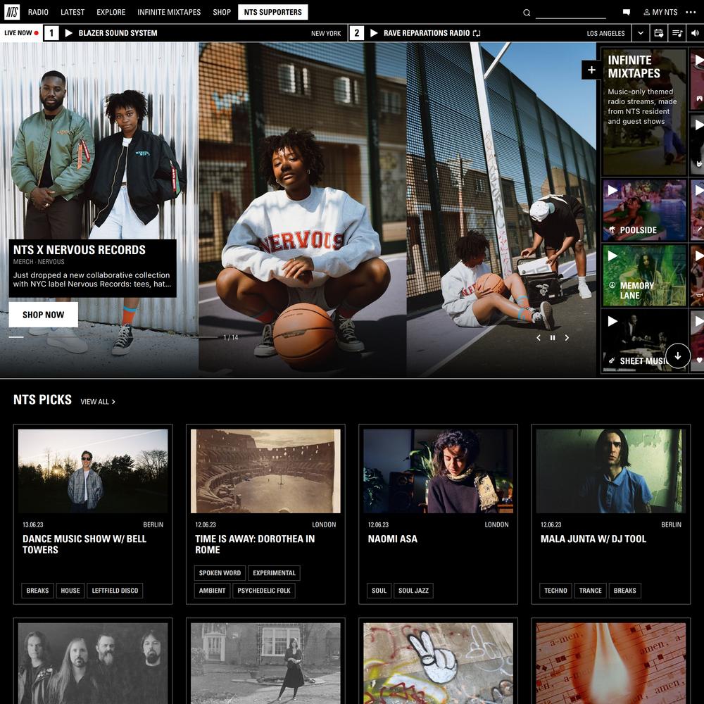Open the chat speech bubble icon

point(627,12)
